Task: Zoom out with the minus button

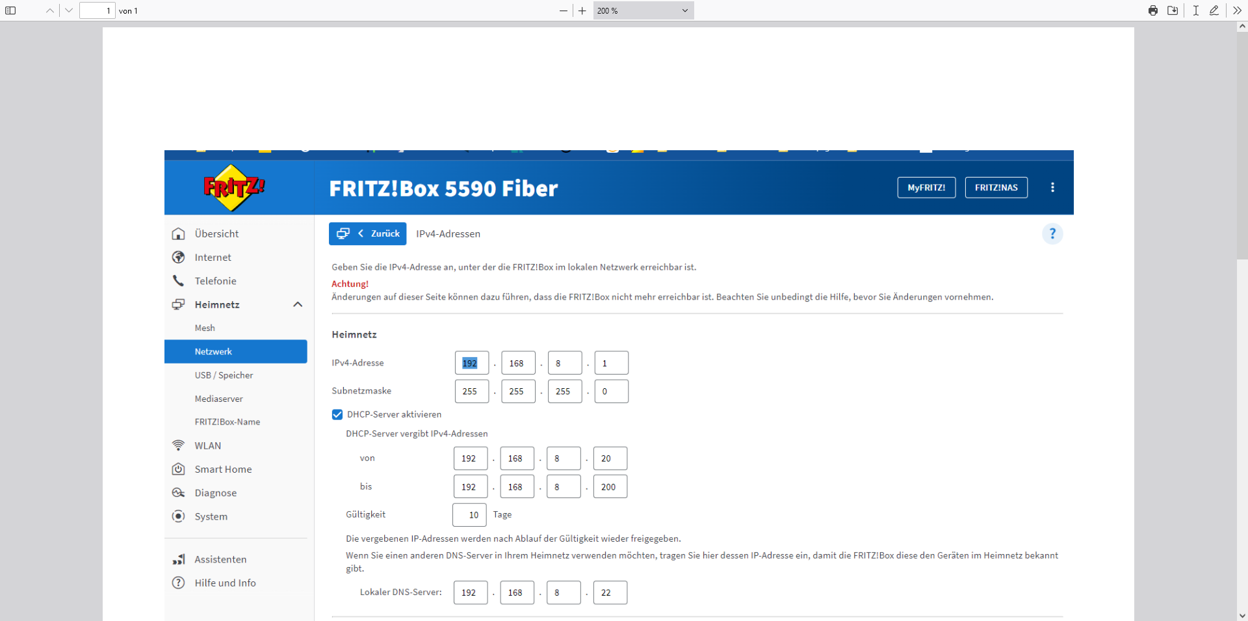Action: pos(563,10)
